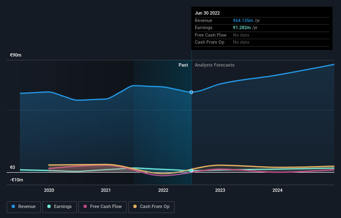The height and width of the screenshot is (218, 341).
Task: Click the Earnings label in tooltip
Action: tap(204, 27)
